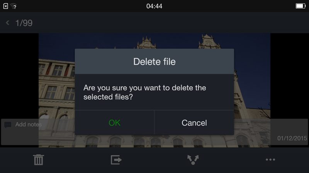The height and width of the screenshot is (173, 309).
Task: Open the three-dots more options menu
Action: [270, 160]
